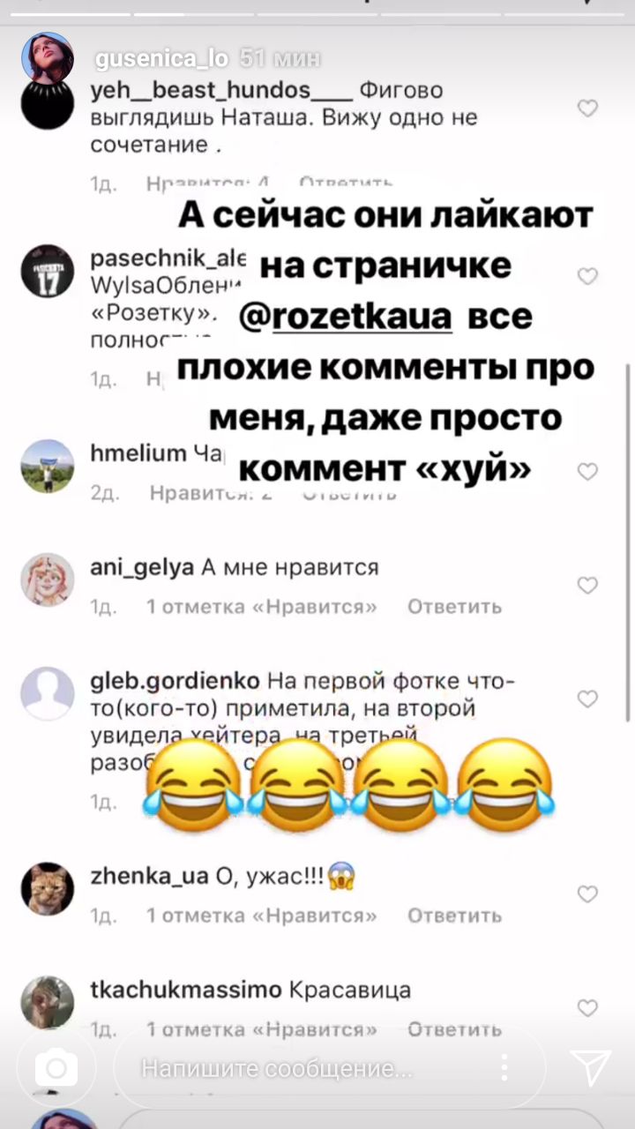Tap heart beside pasechnik comment
This screenshot has height=1129, width=635.
click(x=587, y=277)
